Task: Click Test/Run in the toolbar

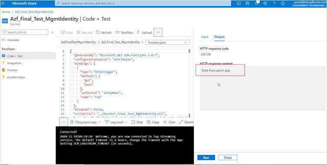Action: pyautogui.click(x=124, y=32)
